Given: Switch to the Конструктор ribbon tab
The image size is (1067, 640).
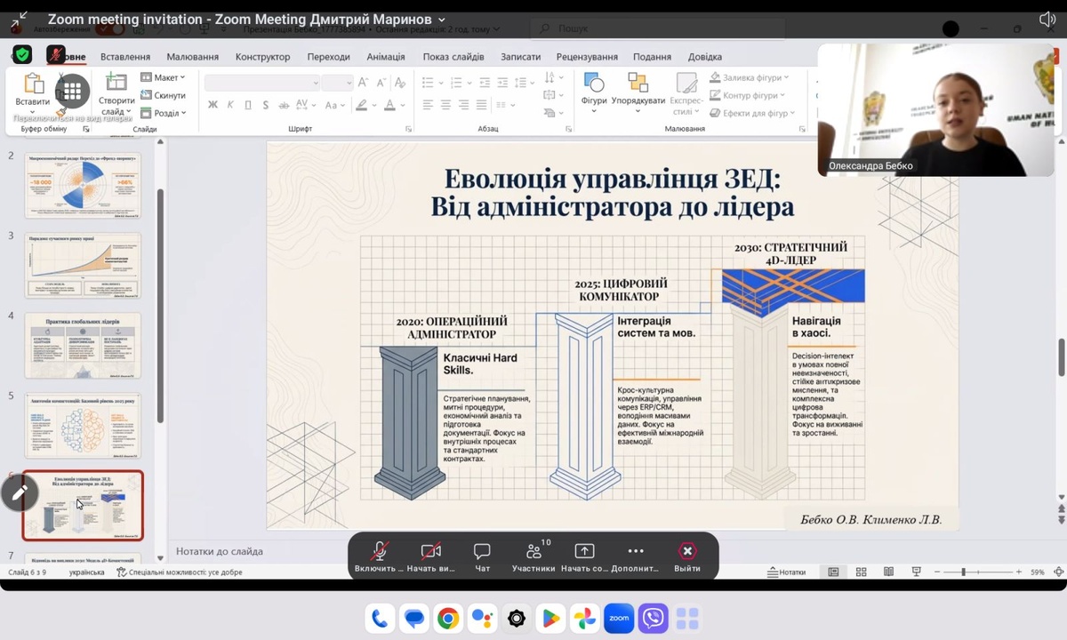Looking at the screenshot, I should (262, 57).
